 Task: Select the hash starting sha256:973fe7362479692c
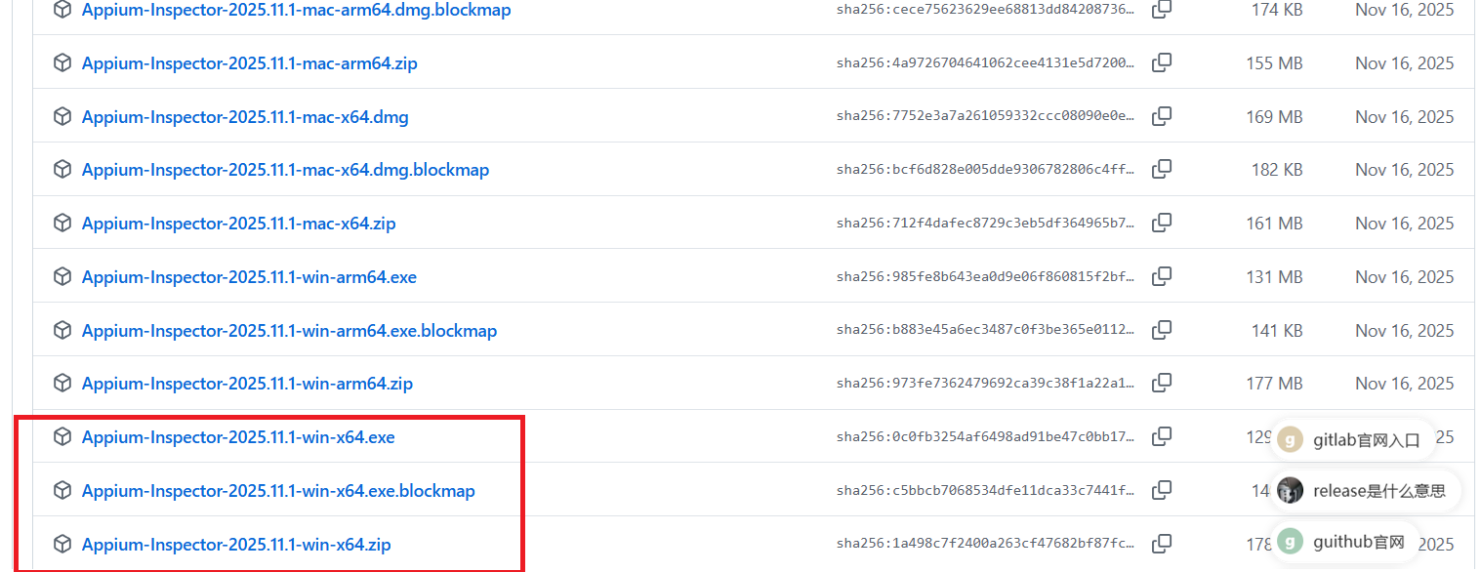[986, 383]
